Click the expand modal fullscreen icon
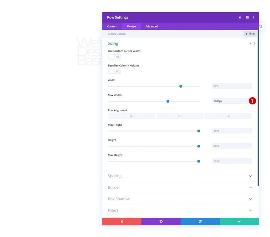This screenshot has height=237, width=270. click(x=240, y=17)
